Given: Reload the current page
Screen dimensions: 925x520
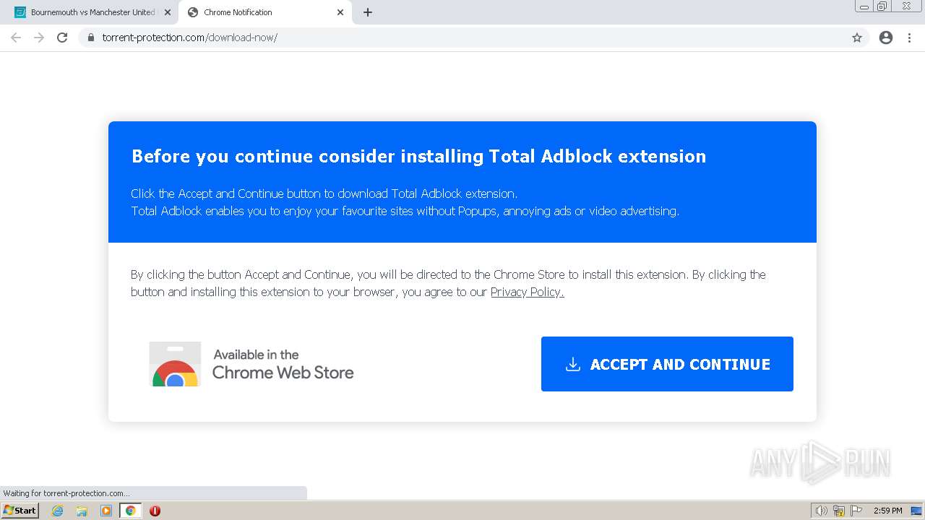Looking at the screenshot, I should tap(62, 38).
